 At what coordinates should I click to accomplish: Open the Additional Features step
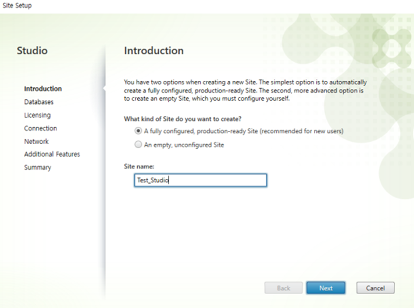click(52, 154)
